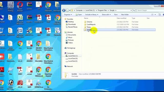Open the Opera Browser desktop shortcut
This screenshot has width=164, height=92.
pos(20,6)
